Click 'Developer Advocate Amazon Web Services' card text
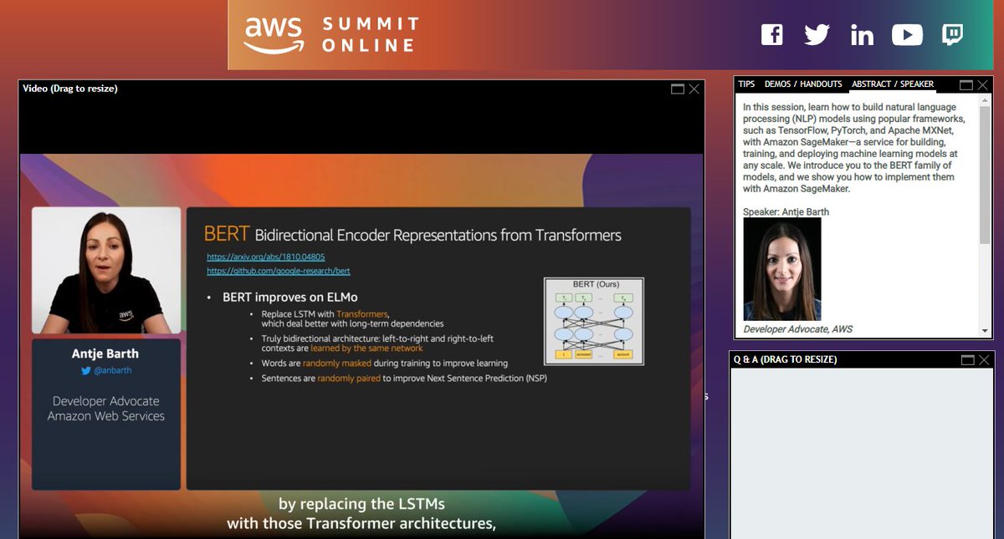1004x539 pixels. [x=106, y=409]
